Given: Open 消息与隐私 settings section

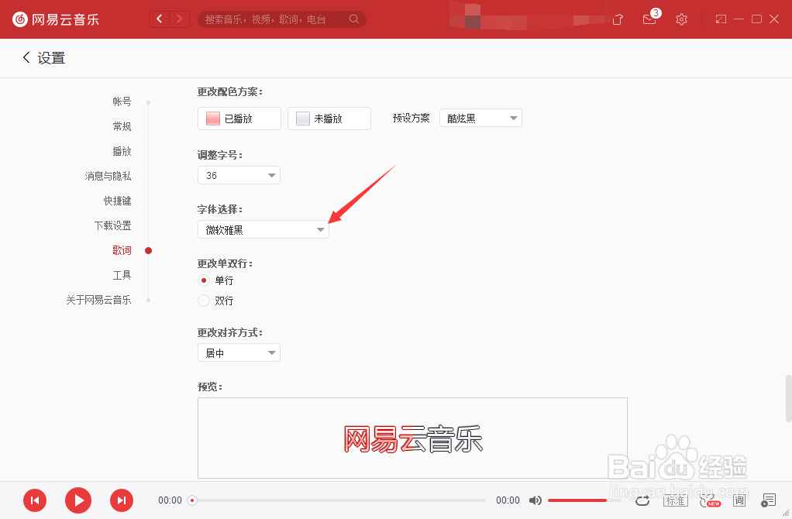Looking at the screenshot, I should pos(108,176).
